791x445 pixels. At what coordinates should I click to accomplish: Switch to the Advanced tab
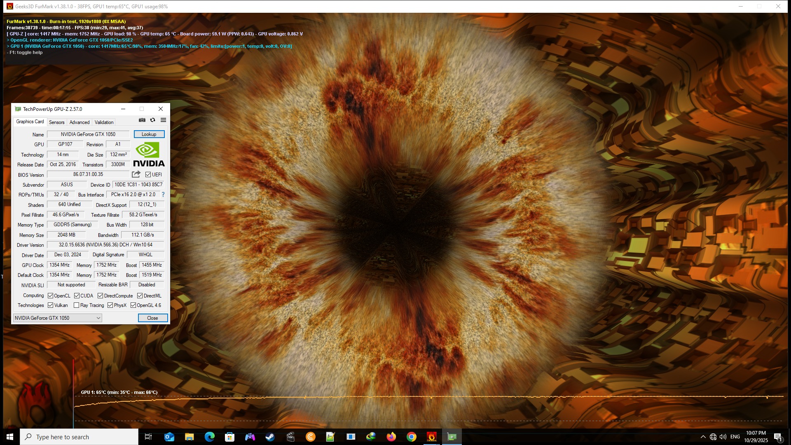pyautogui.click(x=80, y=122)
